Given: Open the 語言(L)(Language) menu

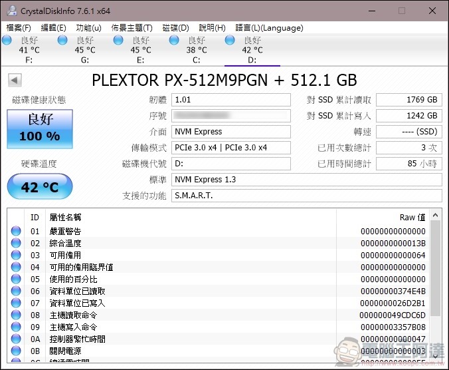Looking at the screenshot, I should pyautogui.click(x=269, y=28).
